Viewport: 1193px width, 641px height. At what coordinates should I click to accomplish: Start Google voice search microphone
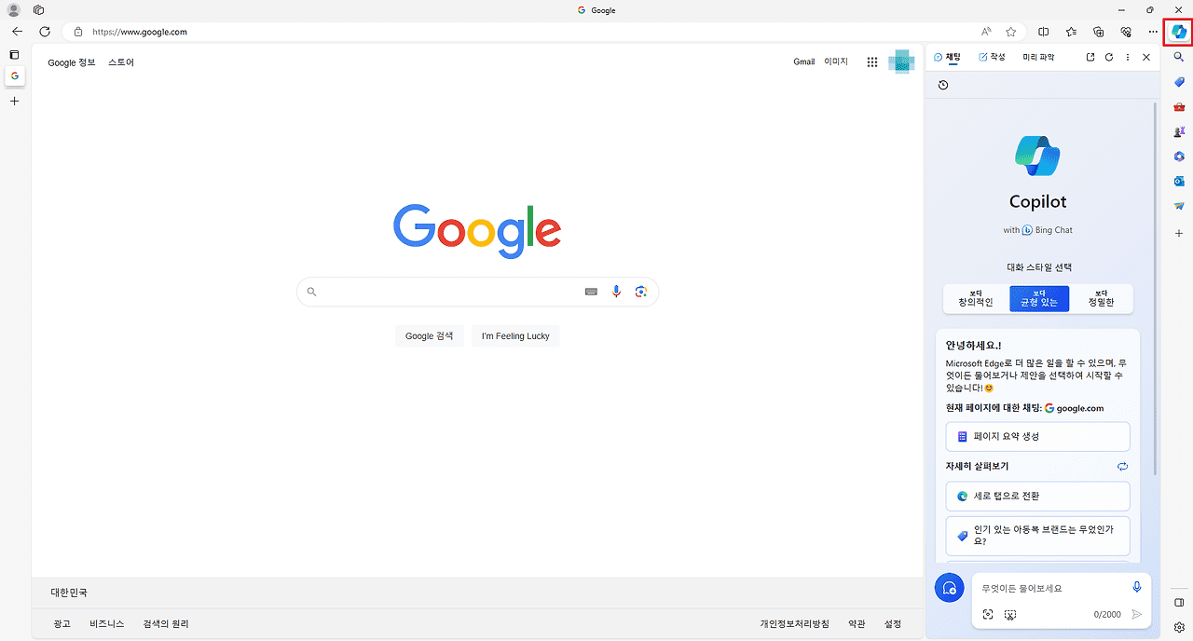(x=616, y=292)
